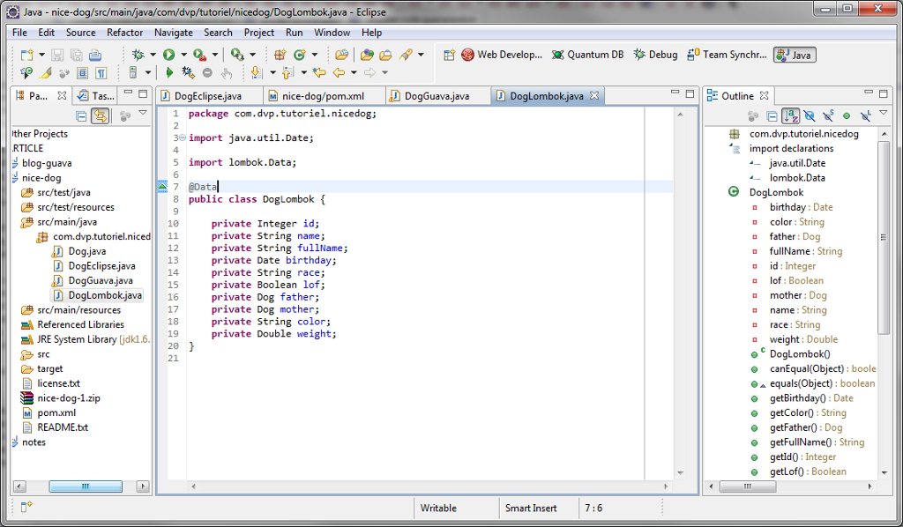The width and height of the screenshot is (903, 527).
Task: Click the Print icon in toolbar
Action: [95, 55]
